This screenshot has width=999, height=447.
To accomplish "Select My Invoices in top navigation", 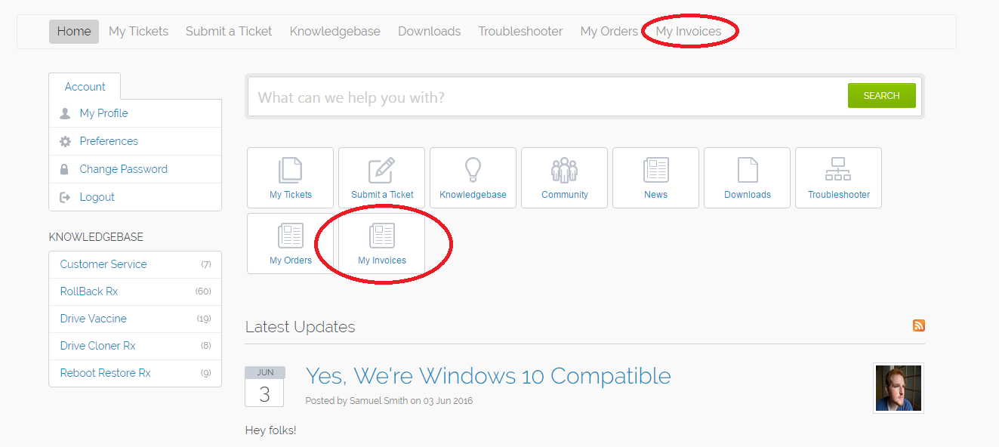I will [x=688, y=32].
